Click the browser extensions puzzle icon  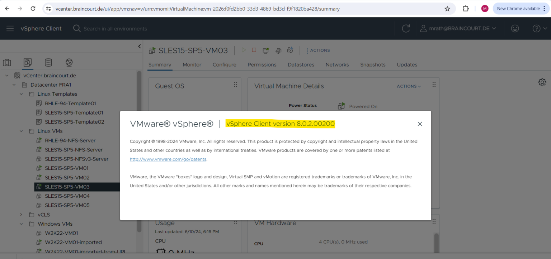tap(465, 9)
